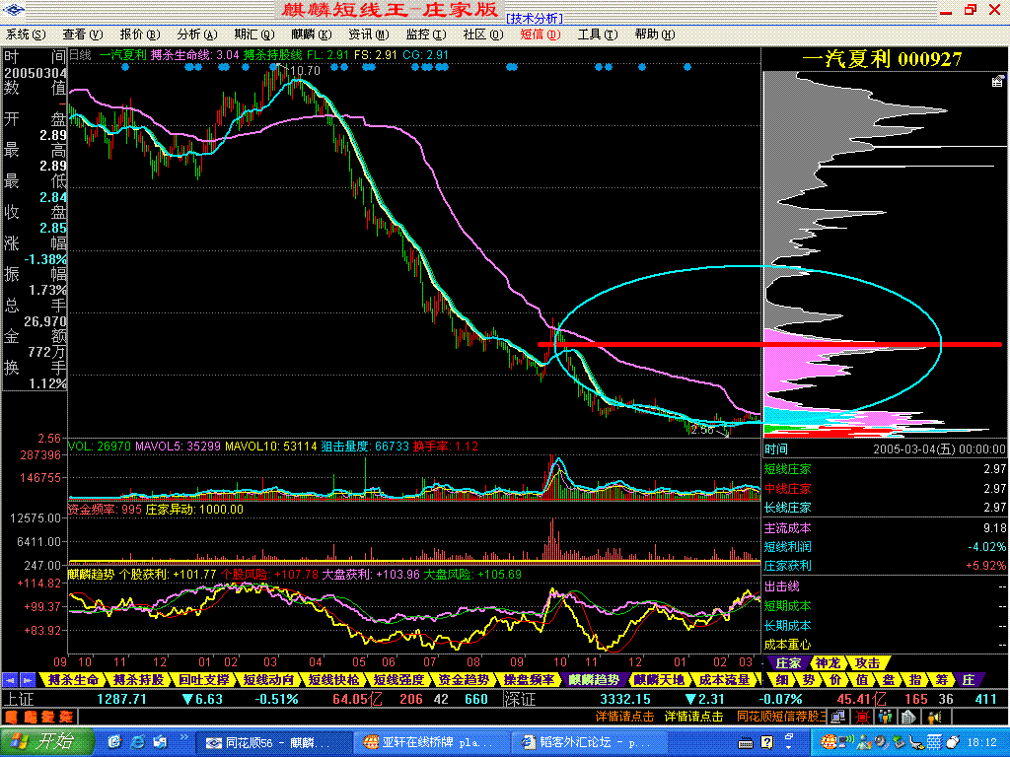Screen dimensions: 1010x757
Task: Select the 麒麟趋势 indicator tab
Action: (595, 680)
